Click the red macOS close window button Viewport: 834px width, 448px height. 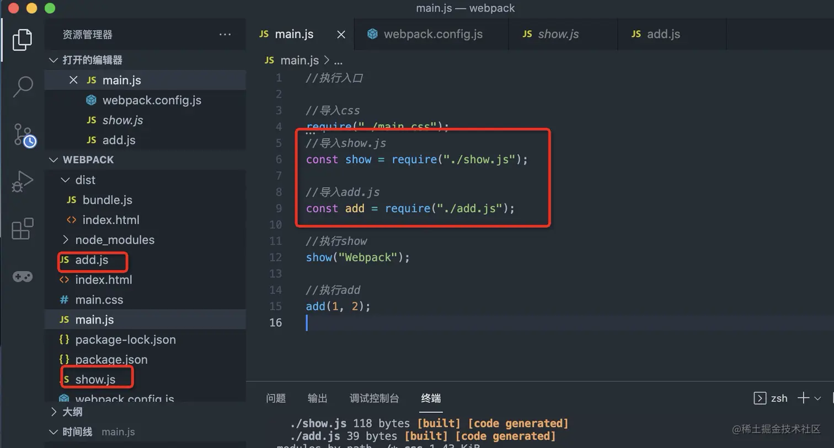click(14, 8)
